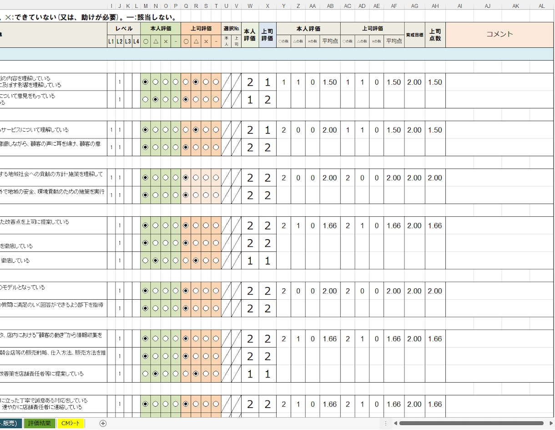This screenshot has height=430, width=555.
Task: Pick 本人評価 △ for the 顧客の声に耳を傾け row
Action: click(156, 147)
